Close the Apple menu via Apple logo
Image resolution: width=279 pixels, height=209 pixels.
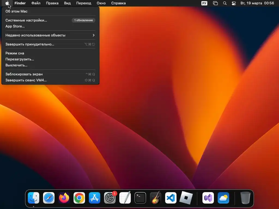tap(7, 3)
